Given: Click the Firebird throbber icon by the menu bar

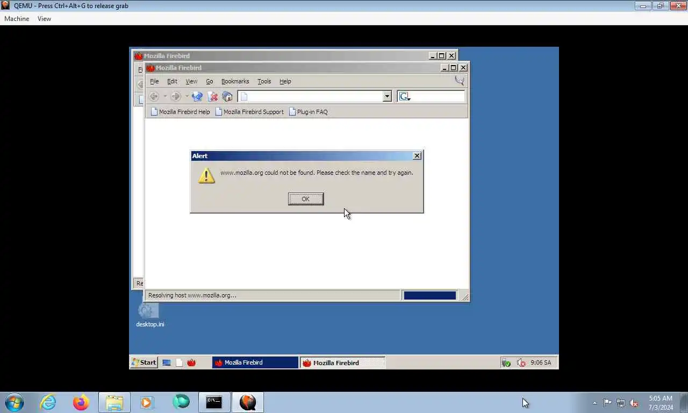Looking at the screenshot, I should click(x=460, y=81).
